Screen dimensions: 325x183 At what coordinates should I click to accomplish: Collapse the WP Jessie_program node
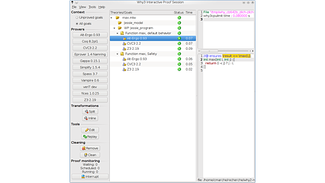pos(115,28)
